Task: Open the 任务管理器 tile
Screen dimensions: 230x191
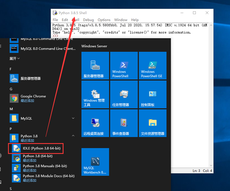Action: click(124, 94)
